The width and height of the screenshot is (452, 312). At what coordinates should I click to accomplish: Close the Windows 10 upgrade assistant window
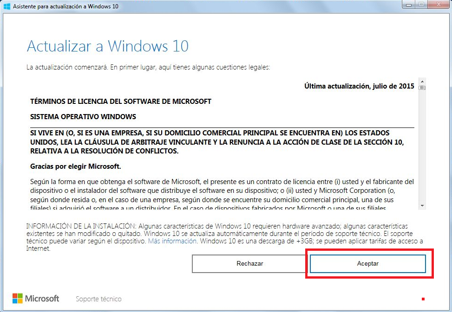tap(439, 5)
